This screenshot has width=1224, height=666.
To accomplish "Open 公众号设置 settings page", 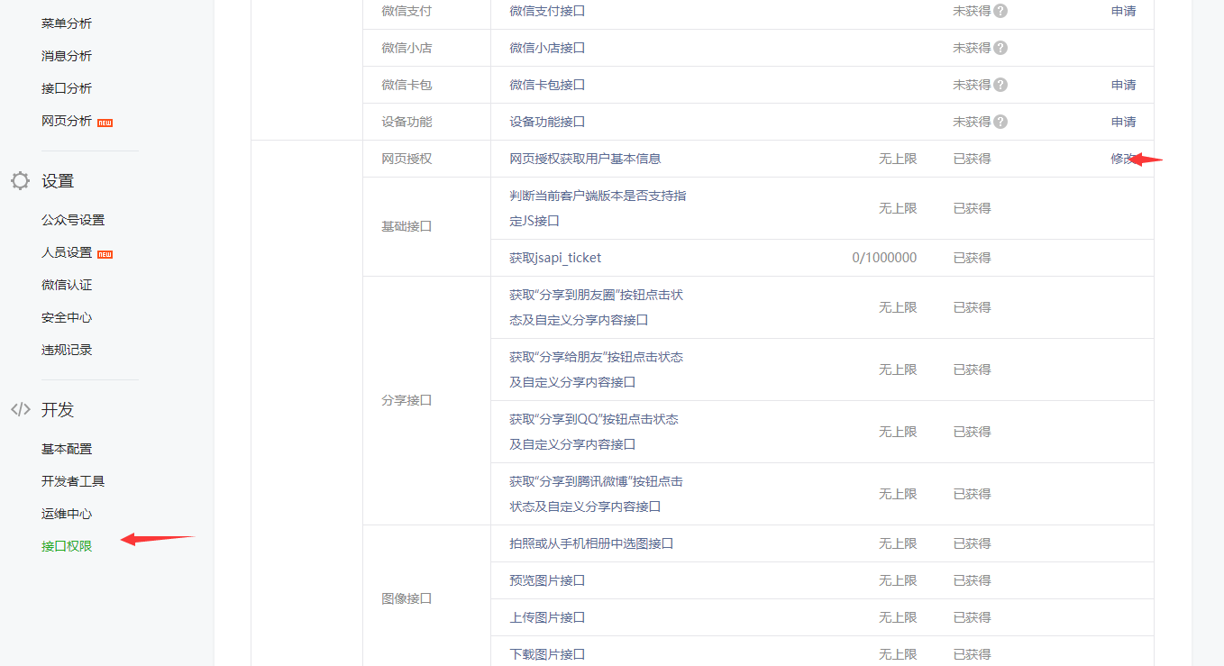I will tap(73, 220).
